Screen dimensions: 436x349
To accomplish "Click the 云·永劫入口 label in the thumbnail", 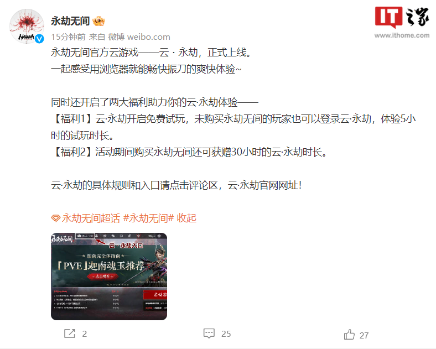I will [126, 246].
